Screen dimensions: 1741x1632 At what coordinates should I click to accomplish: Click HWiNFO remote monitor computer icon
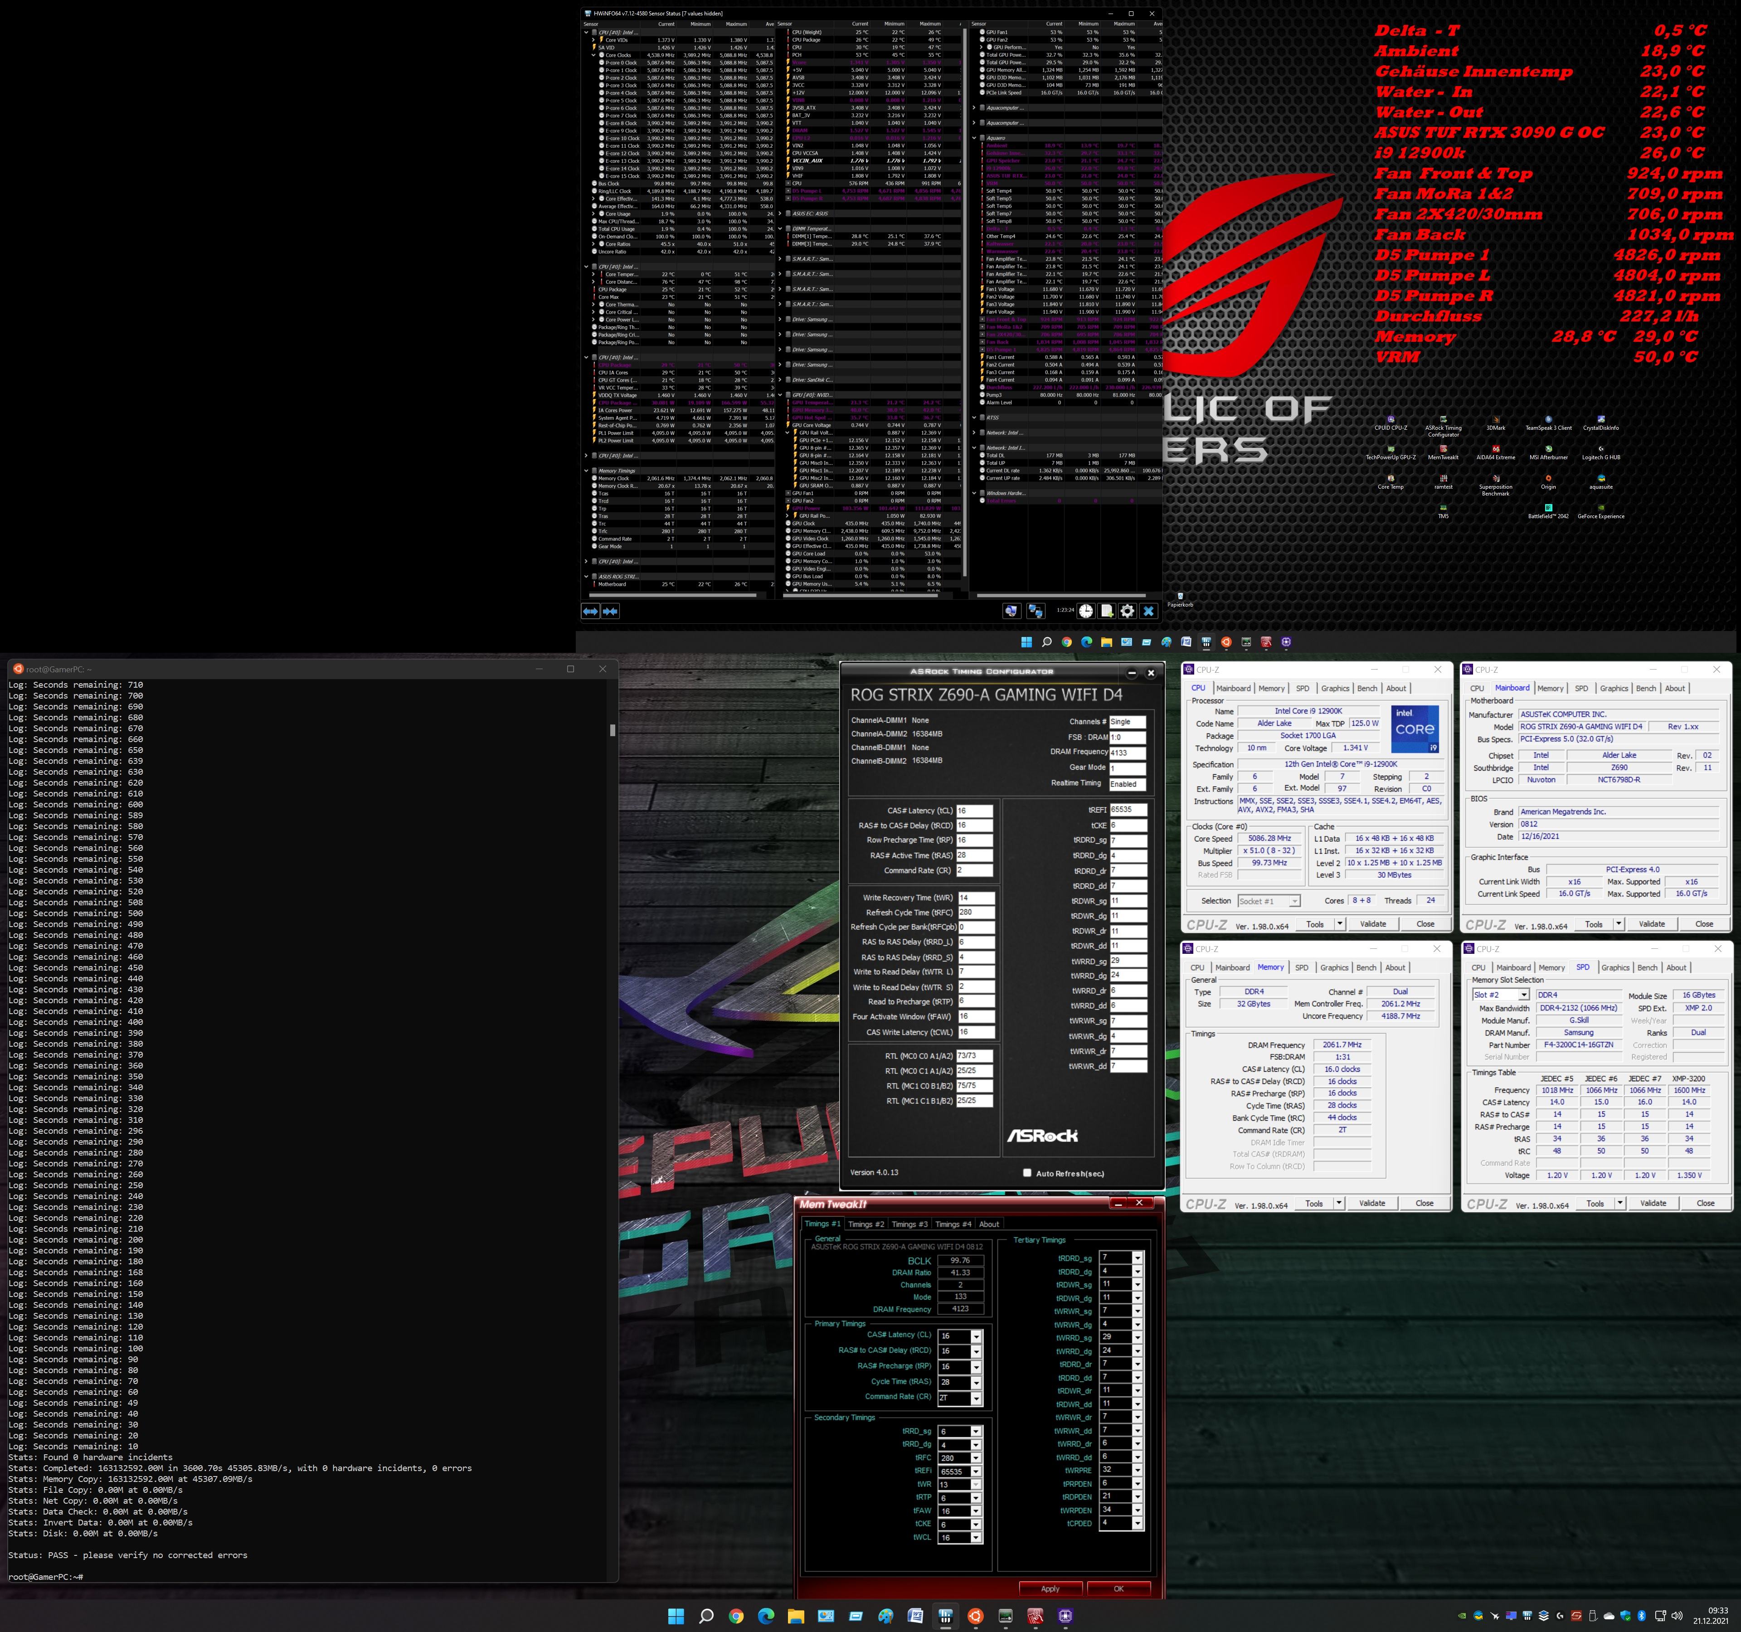[1012, 611]
